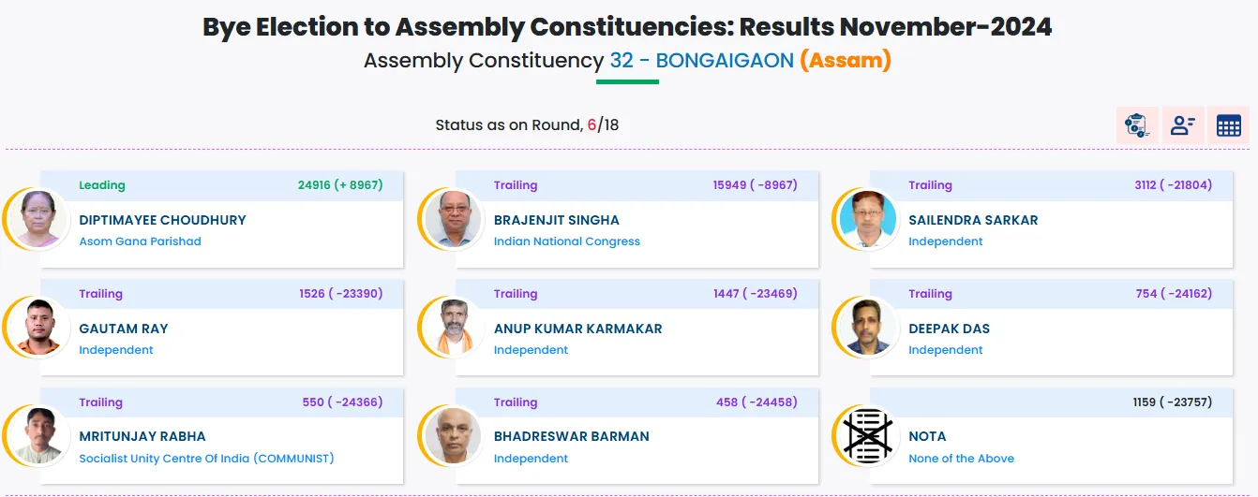Click Gautam Ray's candidate photo
This screenshot has width=1258, height=497.
[x=37, y=328]
